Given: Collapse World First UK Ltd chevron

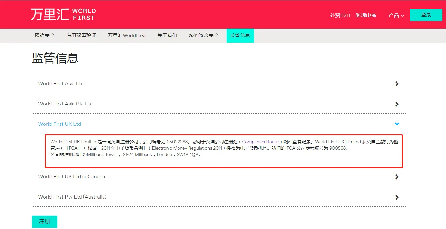Looking at the screenshot, I should 397,124.
